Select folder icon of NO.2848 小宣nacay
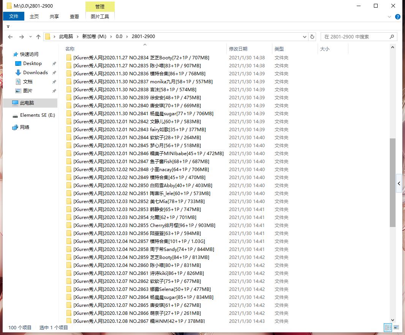This screenshot has height=335, width=405. 69,170
